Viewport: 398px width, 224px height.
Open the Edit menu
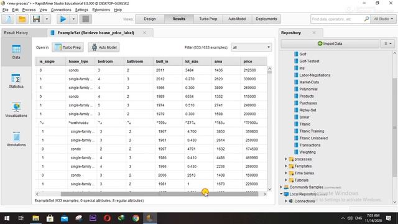tap(15, 10)
